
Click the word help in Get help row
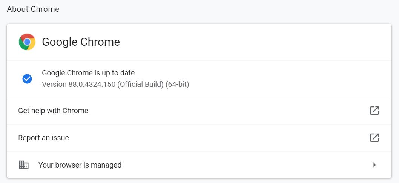point(39,111)
